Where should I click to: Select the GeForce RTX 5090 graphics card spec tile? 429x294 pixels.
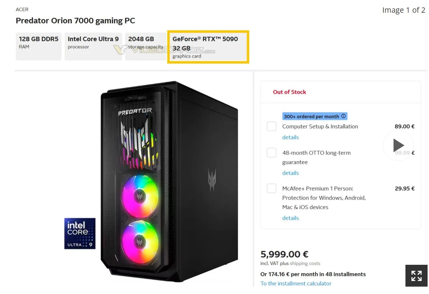208,46
